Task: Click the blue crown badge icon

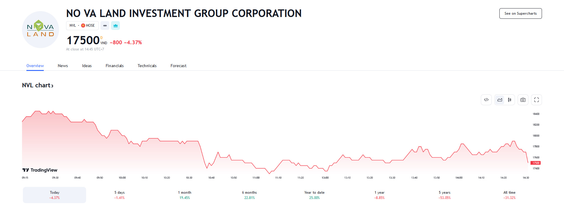Action: click(115, 26)
